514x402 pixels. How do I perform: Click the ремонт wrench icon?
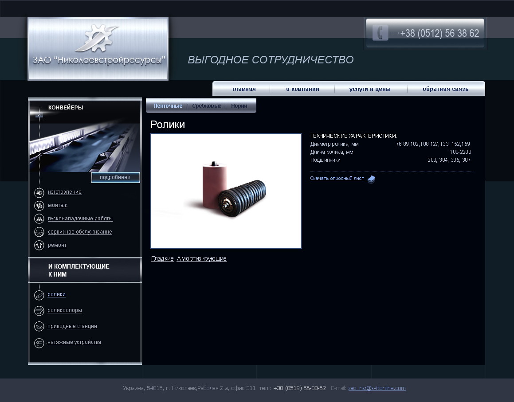[x=39, y=245]
